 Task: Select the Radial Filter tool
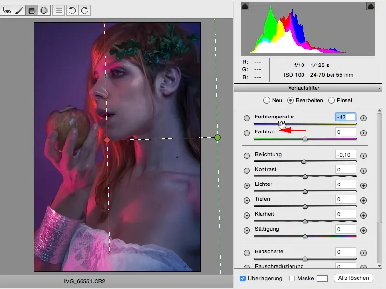(44, 10)
